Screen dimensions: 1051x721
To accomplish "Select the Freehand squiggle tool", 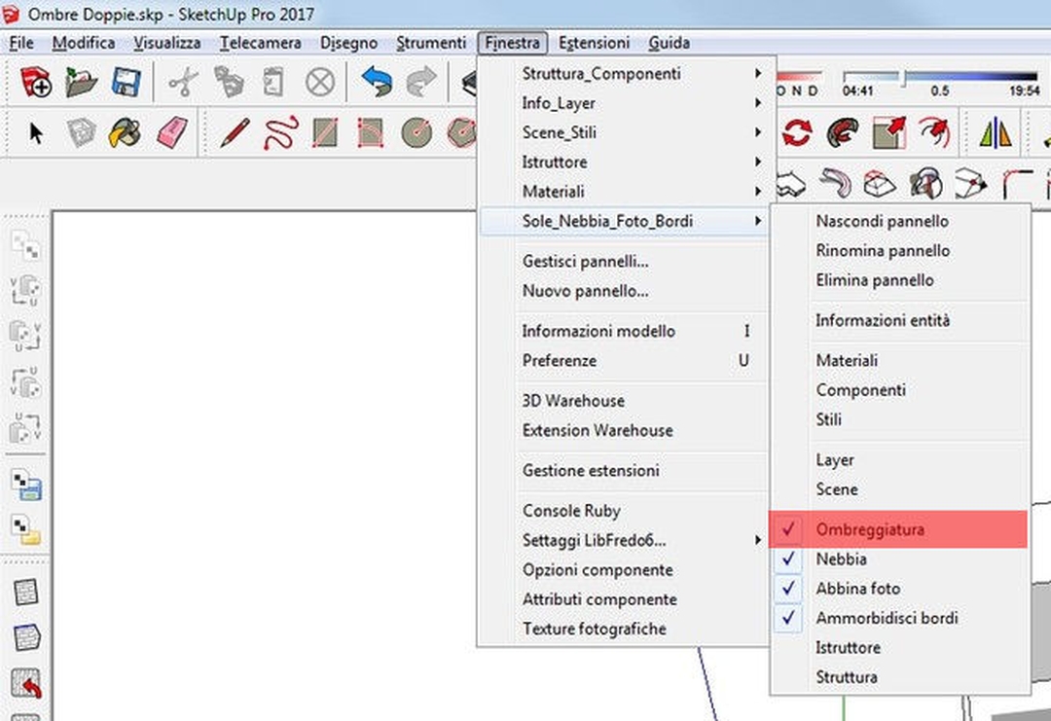I will point(281,132).
